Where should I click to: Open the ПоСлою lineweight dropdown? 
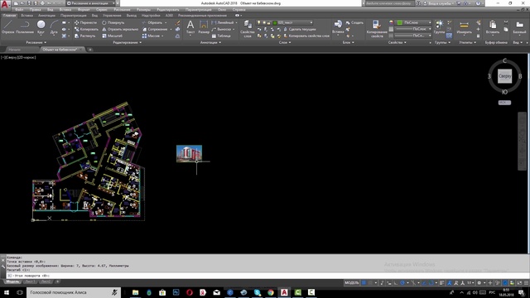(414, 29)
